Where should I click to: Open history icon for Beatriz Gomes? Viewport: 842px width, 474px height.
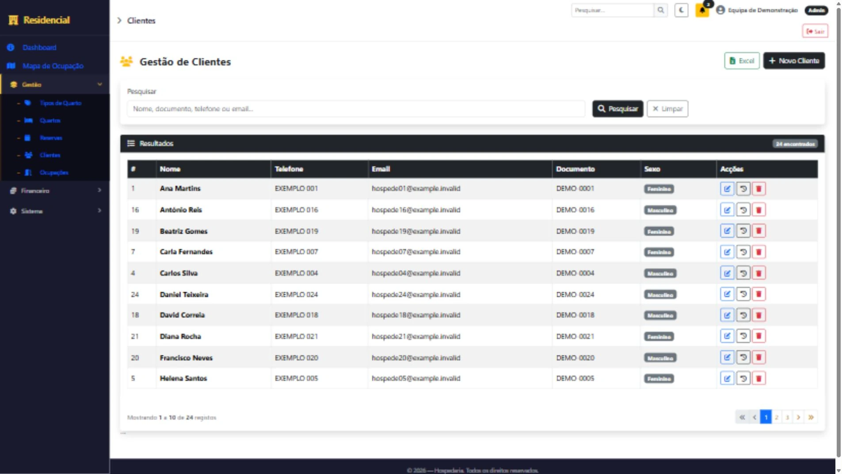[743, 231]
